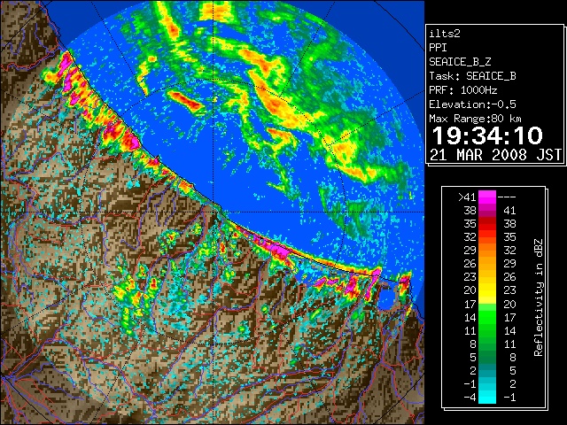The height and width of the screenshot is (425, 567).
Task: Select the '21 MAR 2008 JST' date
Action: click(x=495, y=155)
